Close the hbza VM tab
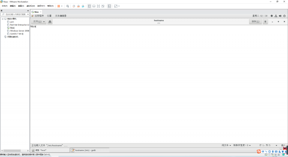Image resolution: width=288 pixels, height=157 pixels. (40, 12)
